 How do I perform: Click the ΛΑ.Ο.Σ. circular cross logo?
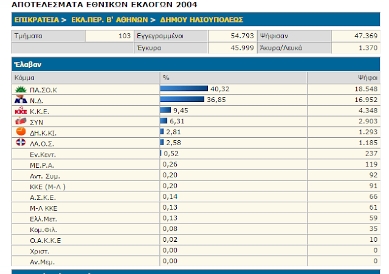[21, 142]
